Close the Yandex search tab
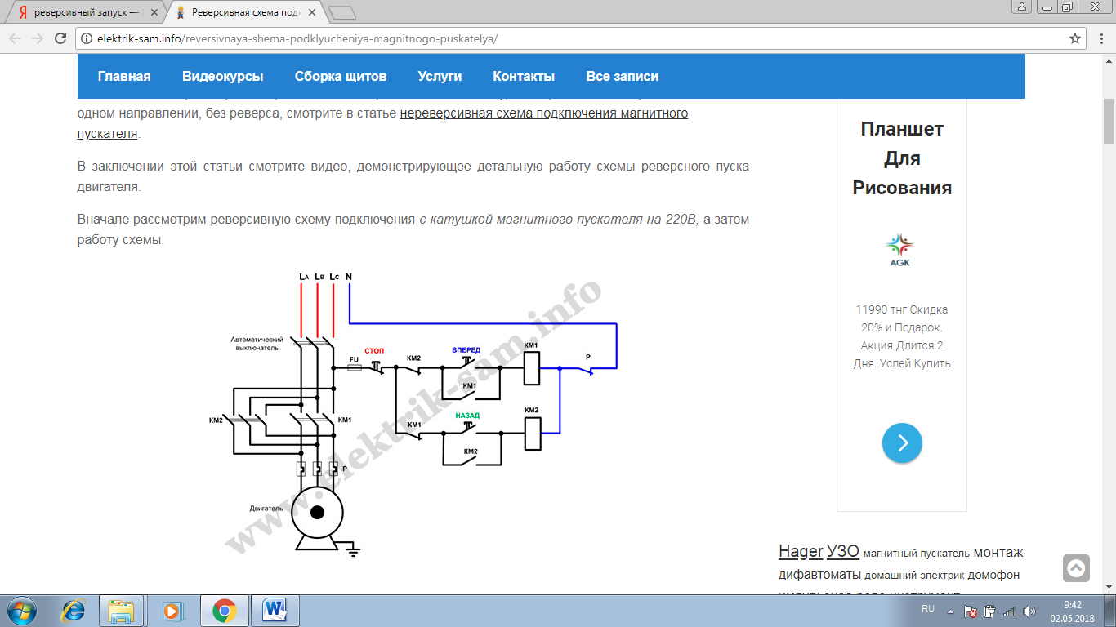Screen dimensions: 1116x627 [x=154, y=13]
